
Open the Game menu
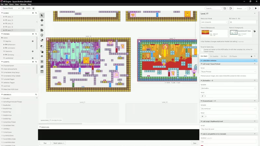point(11,5)
